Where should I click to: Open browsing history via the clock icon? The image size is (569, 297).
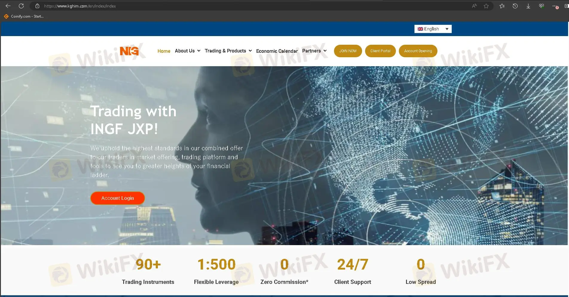[x=515, y=6]
